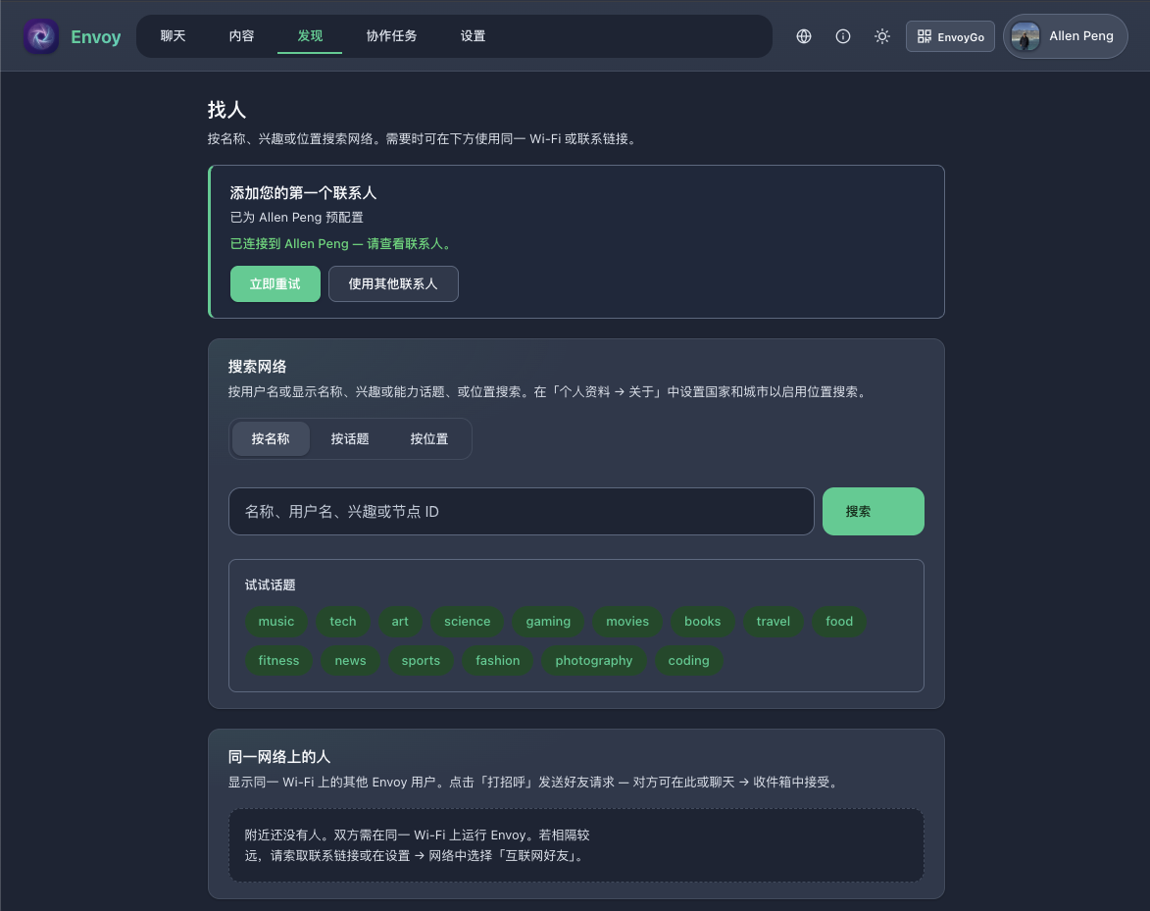
Task: Click the travel topic chip
Action: pyautogui.click(x=773, y=622)
